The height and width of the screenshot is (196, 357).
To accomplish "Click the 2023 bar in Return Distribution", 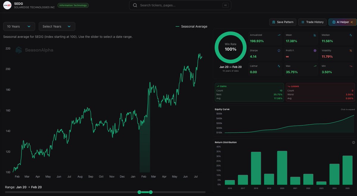I will [321, 183].
